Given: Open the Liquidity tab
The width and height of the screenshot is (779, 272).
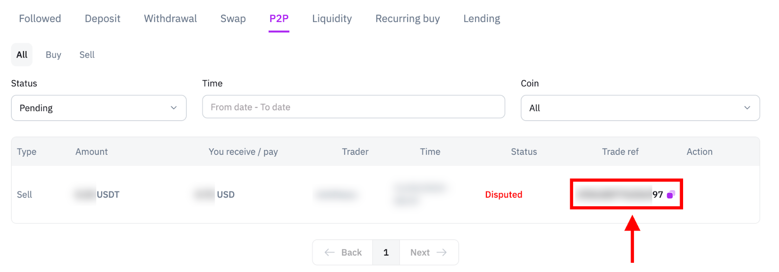Looking at the screenshot, I should [332, 18].
